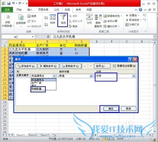Toggle the 筛选 funnel filter
Image resolution: width=158 pixels, height=142 pixels.
(x=63, y=20)
